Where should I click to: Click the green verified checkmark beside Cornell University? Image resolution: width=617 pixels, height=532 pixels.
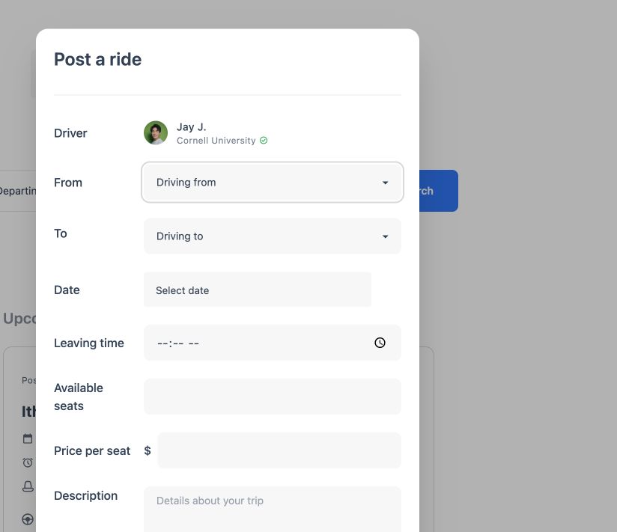click(x=264, y=141)
